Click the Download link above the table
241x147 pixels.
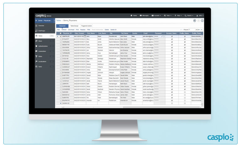pyautogui.click(x=71, y=30)
